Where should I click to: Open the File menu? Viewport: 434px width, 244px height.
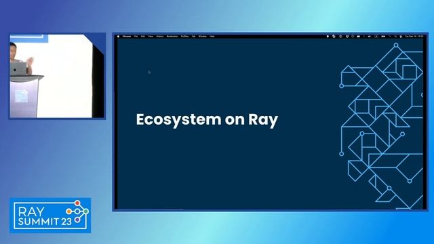(136, 36)
